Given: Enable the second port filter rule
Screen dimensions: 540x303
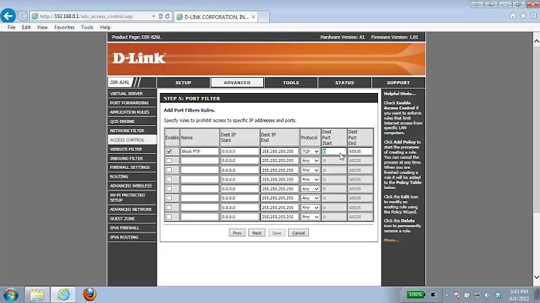Looking at the screenshot, I should point(169,160).
